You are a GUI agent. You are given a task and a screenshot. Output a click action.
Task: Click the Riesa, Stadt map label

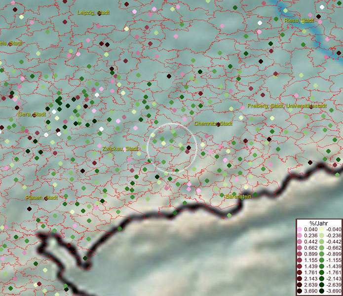(299, 21)
